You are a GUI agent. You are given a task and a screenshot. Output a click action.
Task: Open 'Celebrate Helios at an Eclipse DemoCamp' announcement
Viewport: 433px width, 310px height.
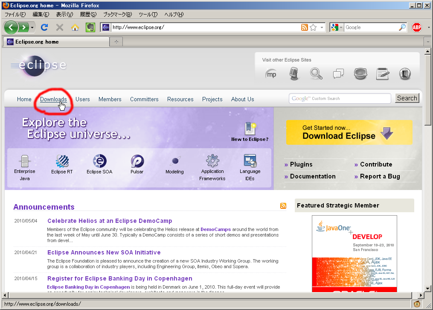[110, 221]
